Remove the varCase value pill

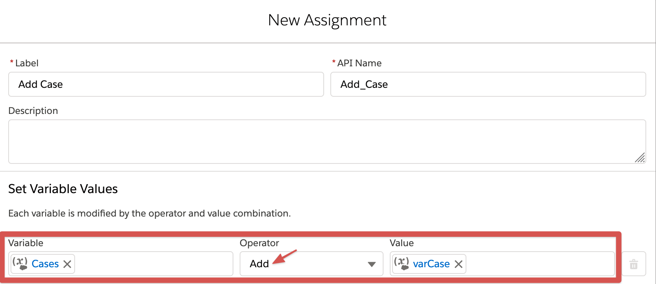coord(459,264)
